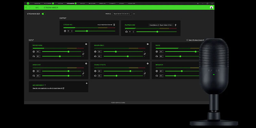Go back with the left arrow
This screenshot has height=128, width=256.
26,7
